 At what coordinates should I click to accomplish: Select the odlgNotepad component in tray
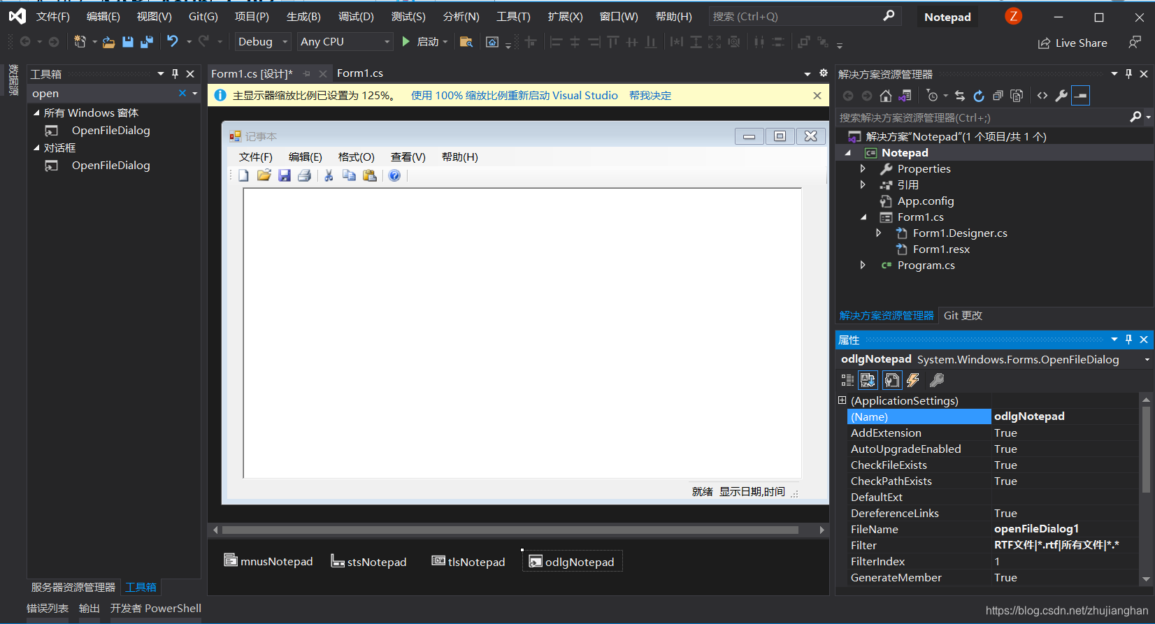572,562
